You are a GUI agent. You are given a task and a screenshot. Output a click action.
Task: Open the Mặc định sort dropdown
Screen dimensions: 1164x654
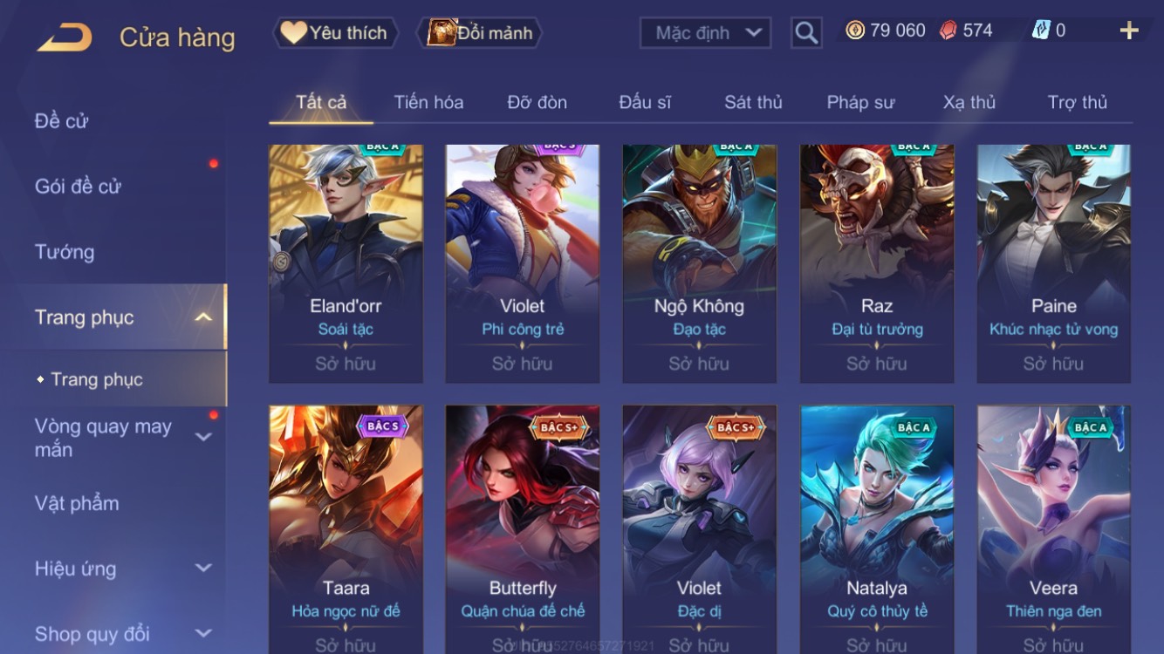[x=706, y=33]
